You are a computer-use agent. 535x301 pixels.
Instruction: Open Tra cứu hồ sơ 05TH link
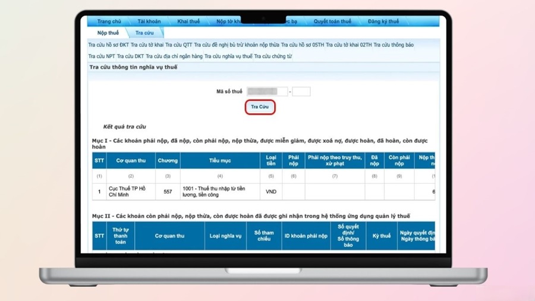point(303,45)
